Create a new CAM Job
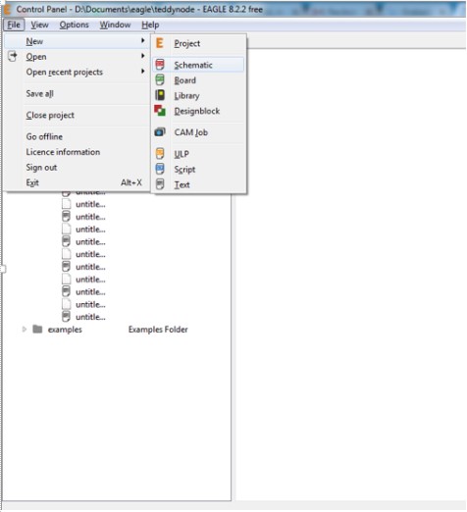Viewport: 467px width, 512px height. click(199, 132)
